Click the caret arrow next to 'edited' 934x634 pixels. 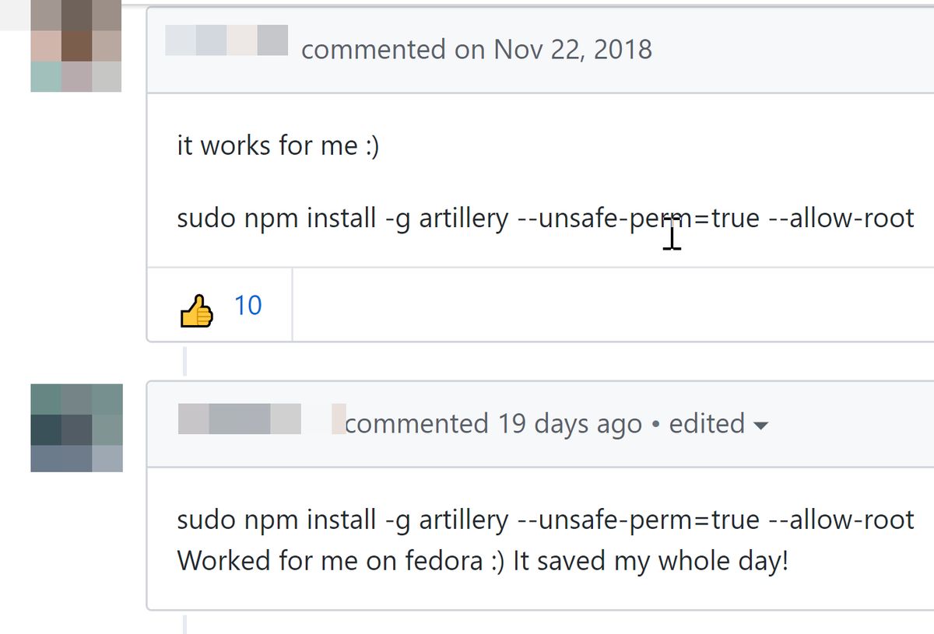[x=761, y=426]
